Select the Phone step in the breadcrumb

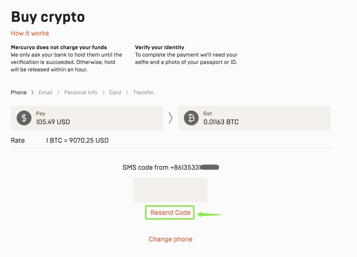(18, 92)
